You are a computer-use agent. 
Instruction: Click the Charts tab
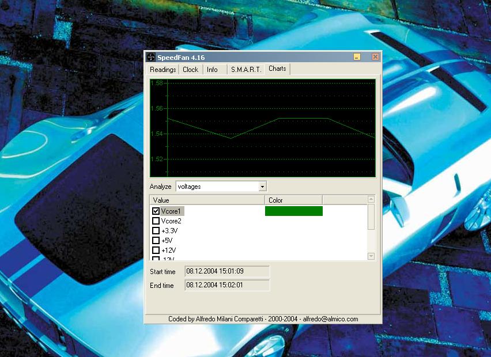point(277,69)
